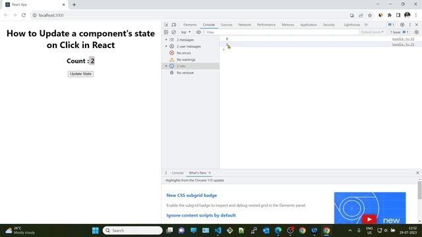Open the second bundle.js source link
This screenshot has height=237, width=422.
tap(403, 45)
